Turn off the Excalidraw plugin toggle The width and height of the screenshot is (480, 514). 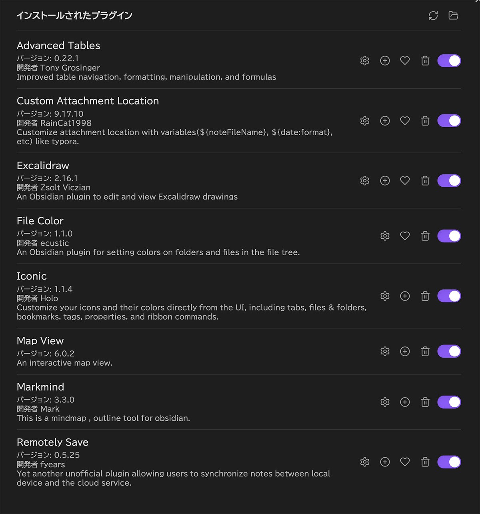(x=449, y=181)
